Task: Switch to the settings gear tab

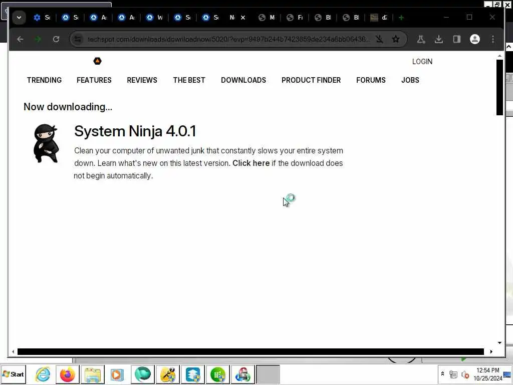Action: point(42,18)
